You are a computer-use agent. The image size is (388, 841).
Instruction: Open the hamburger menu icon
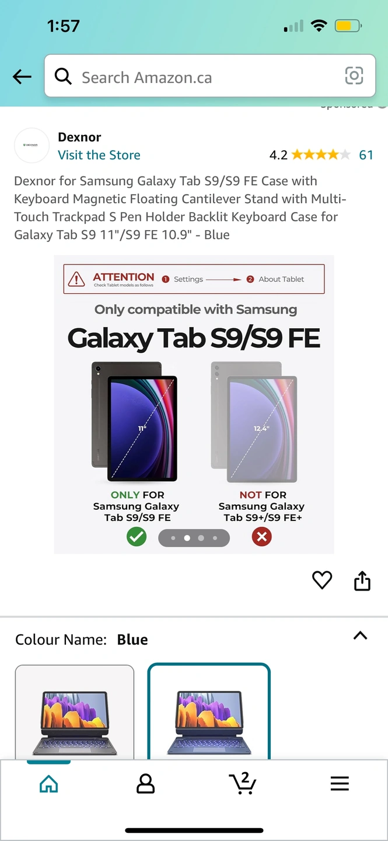[340, 783]
